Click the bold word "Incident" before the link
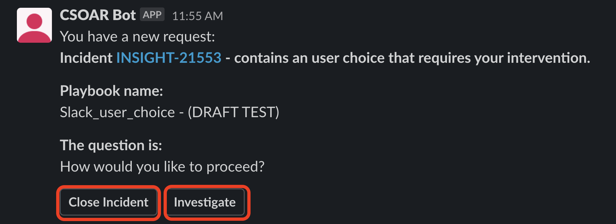The width and height of the screenshot is (616, 224). (x=86, y=58)
